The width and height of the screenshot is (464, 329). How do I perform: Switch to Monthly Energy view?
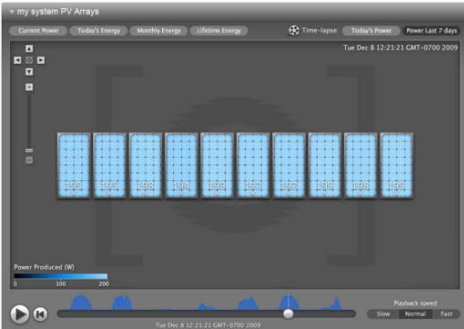(158, 31)
